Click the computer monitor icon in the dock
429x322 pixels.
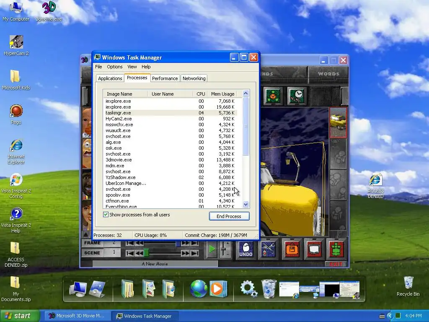click(x=78, y=289)
